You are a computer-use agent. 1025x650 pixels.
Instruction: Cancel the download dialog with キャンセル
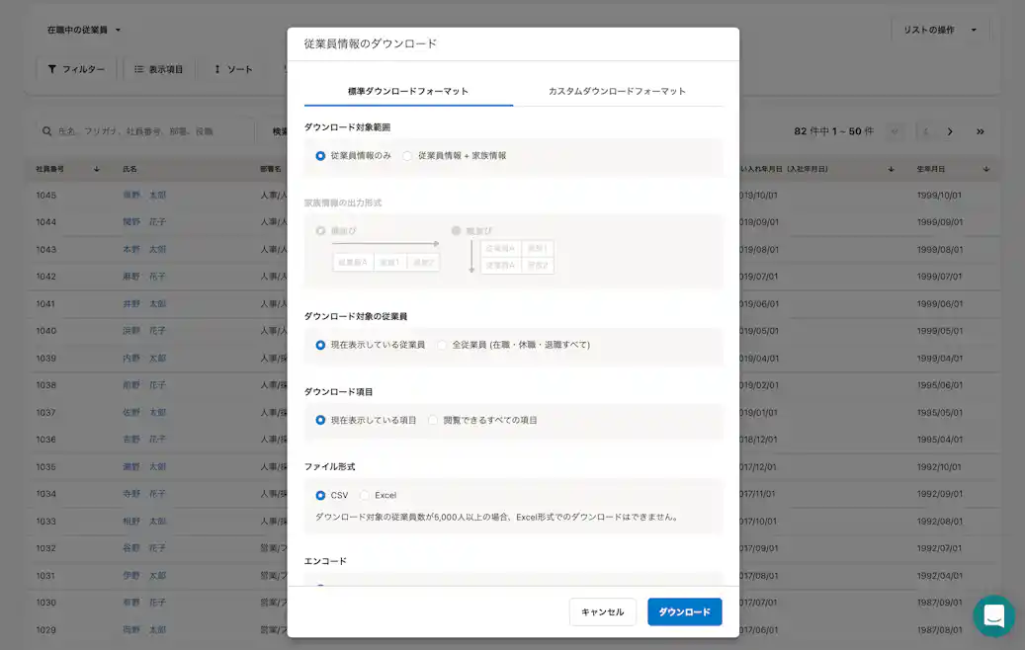tap(602, 611)
